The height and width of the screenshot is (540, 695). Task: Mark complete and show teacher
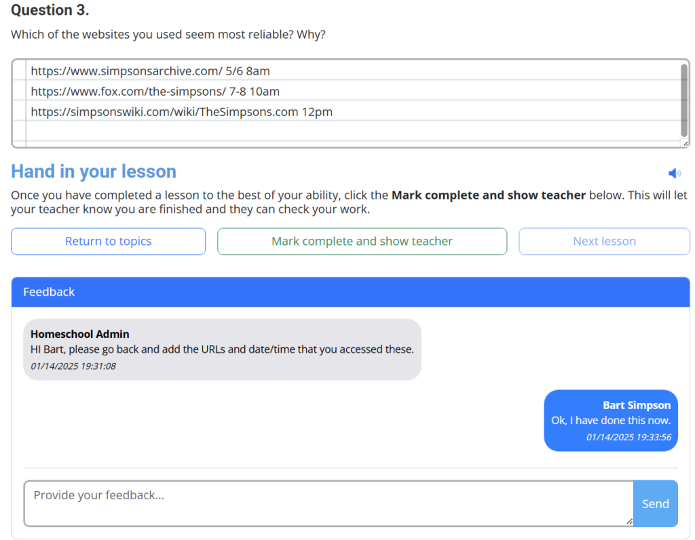coord(362,242)
